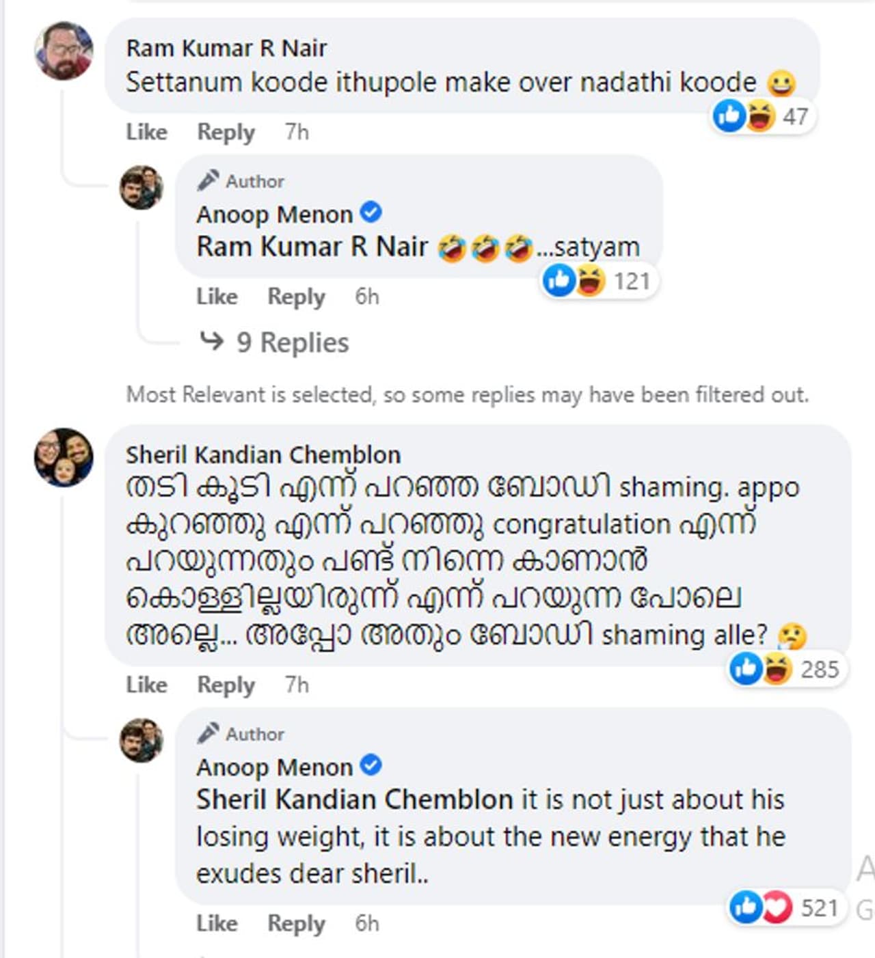875x958 pixels.
Task: Click the verified badge beside Anoop Menon's first reply
Action: pyautogui.click(x=371, y=213)
